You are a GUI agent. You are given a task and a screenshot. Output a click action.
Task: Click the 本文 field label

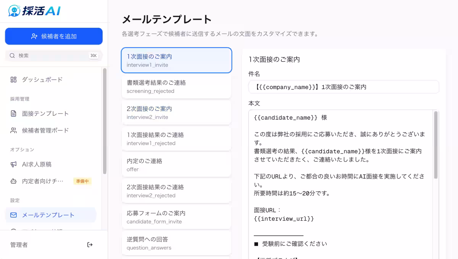[254, 104]
